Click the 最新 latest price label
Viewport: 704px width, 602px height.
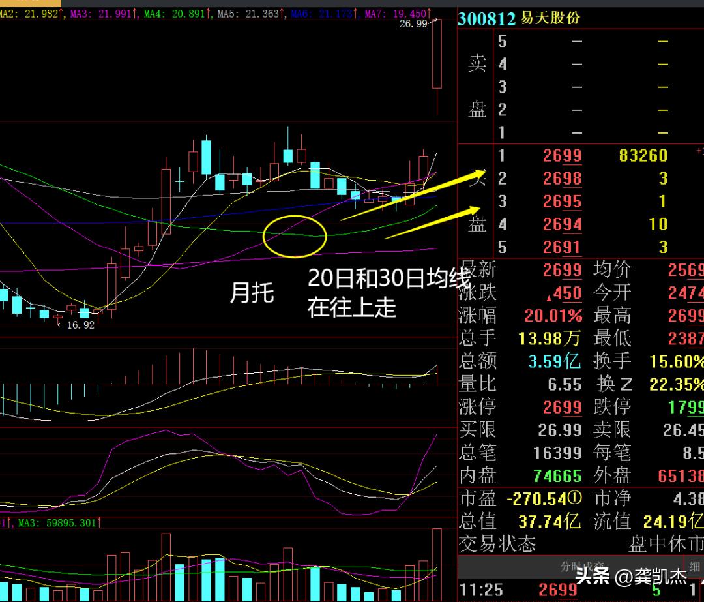pos(478,269)
